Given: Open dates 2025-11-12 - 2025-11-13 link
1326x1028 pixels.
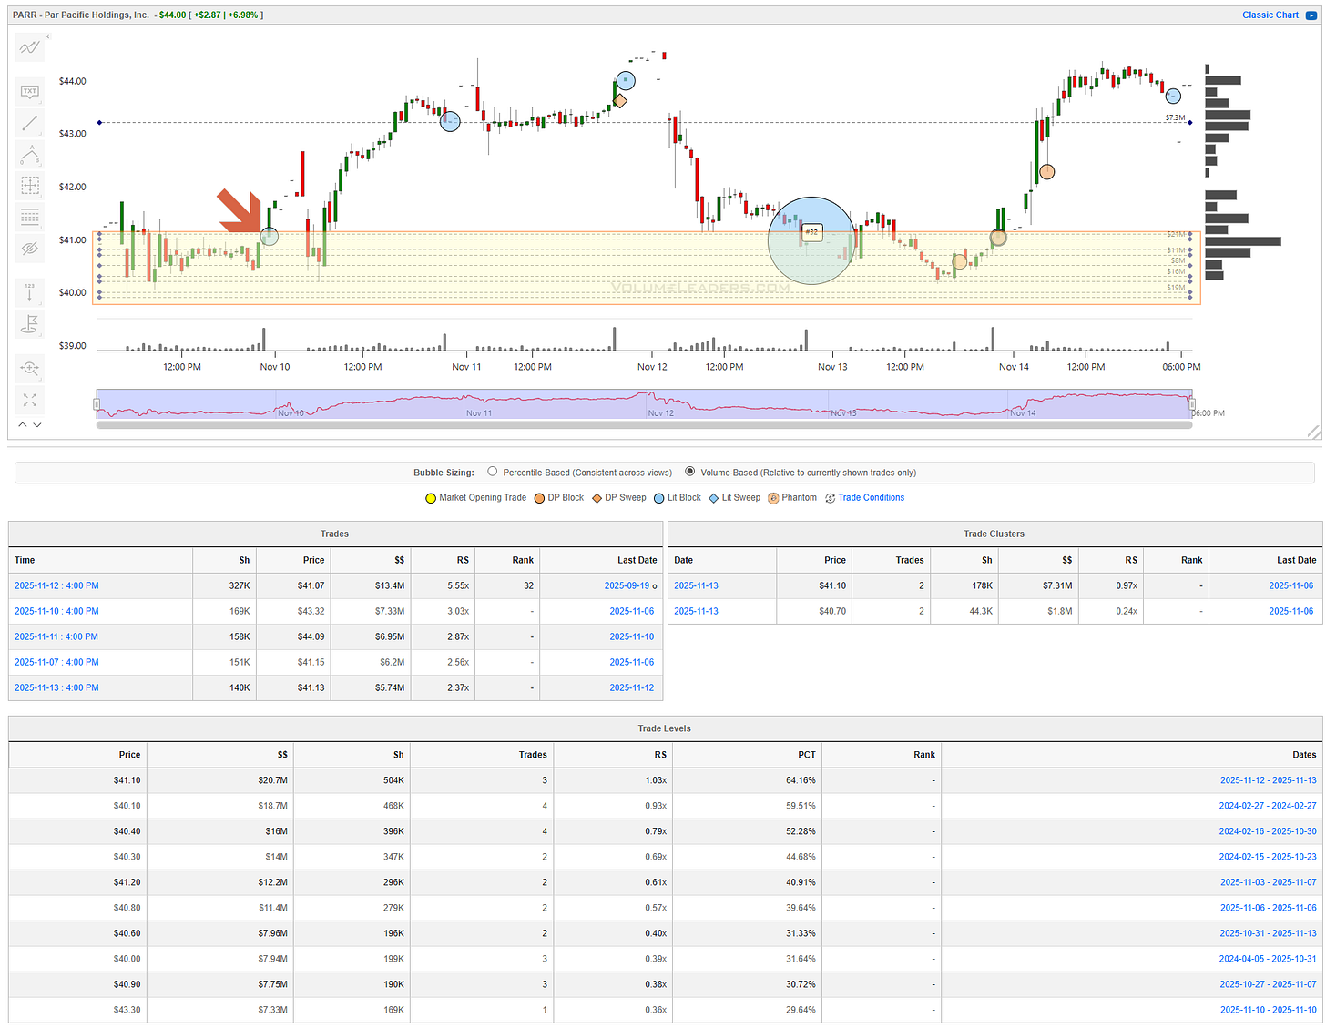Looking at the screenshot, I should click(1269, 780).
